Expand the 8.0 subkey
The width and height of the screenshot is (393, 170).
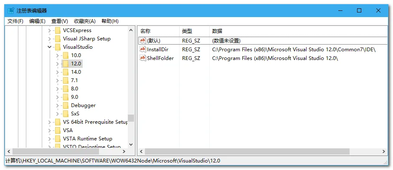pyautogui.click(x=58, y=89)
